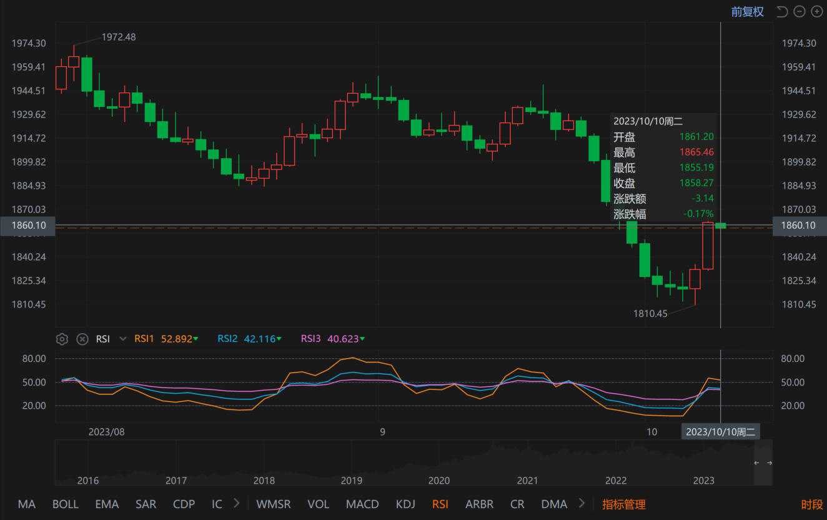Click the tooltip 开盘 1861.20 row
This screenshot has height=520, width=827.
point(663,137)
